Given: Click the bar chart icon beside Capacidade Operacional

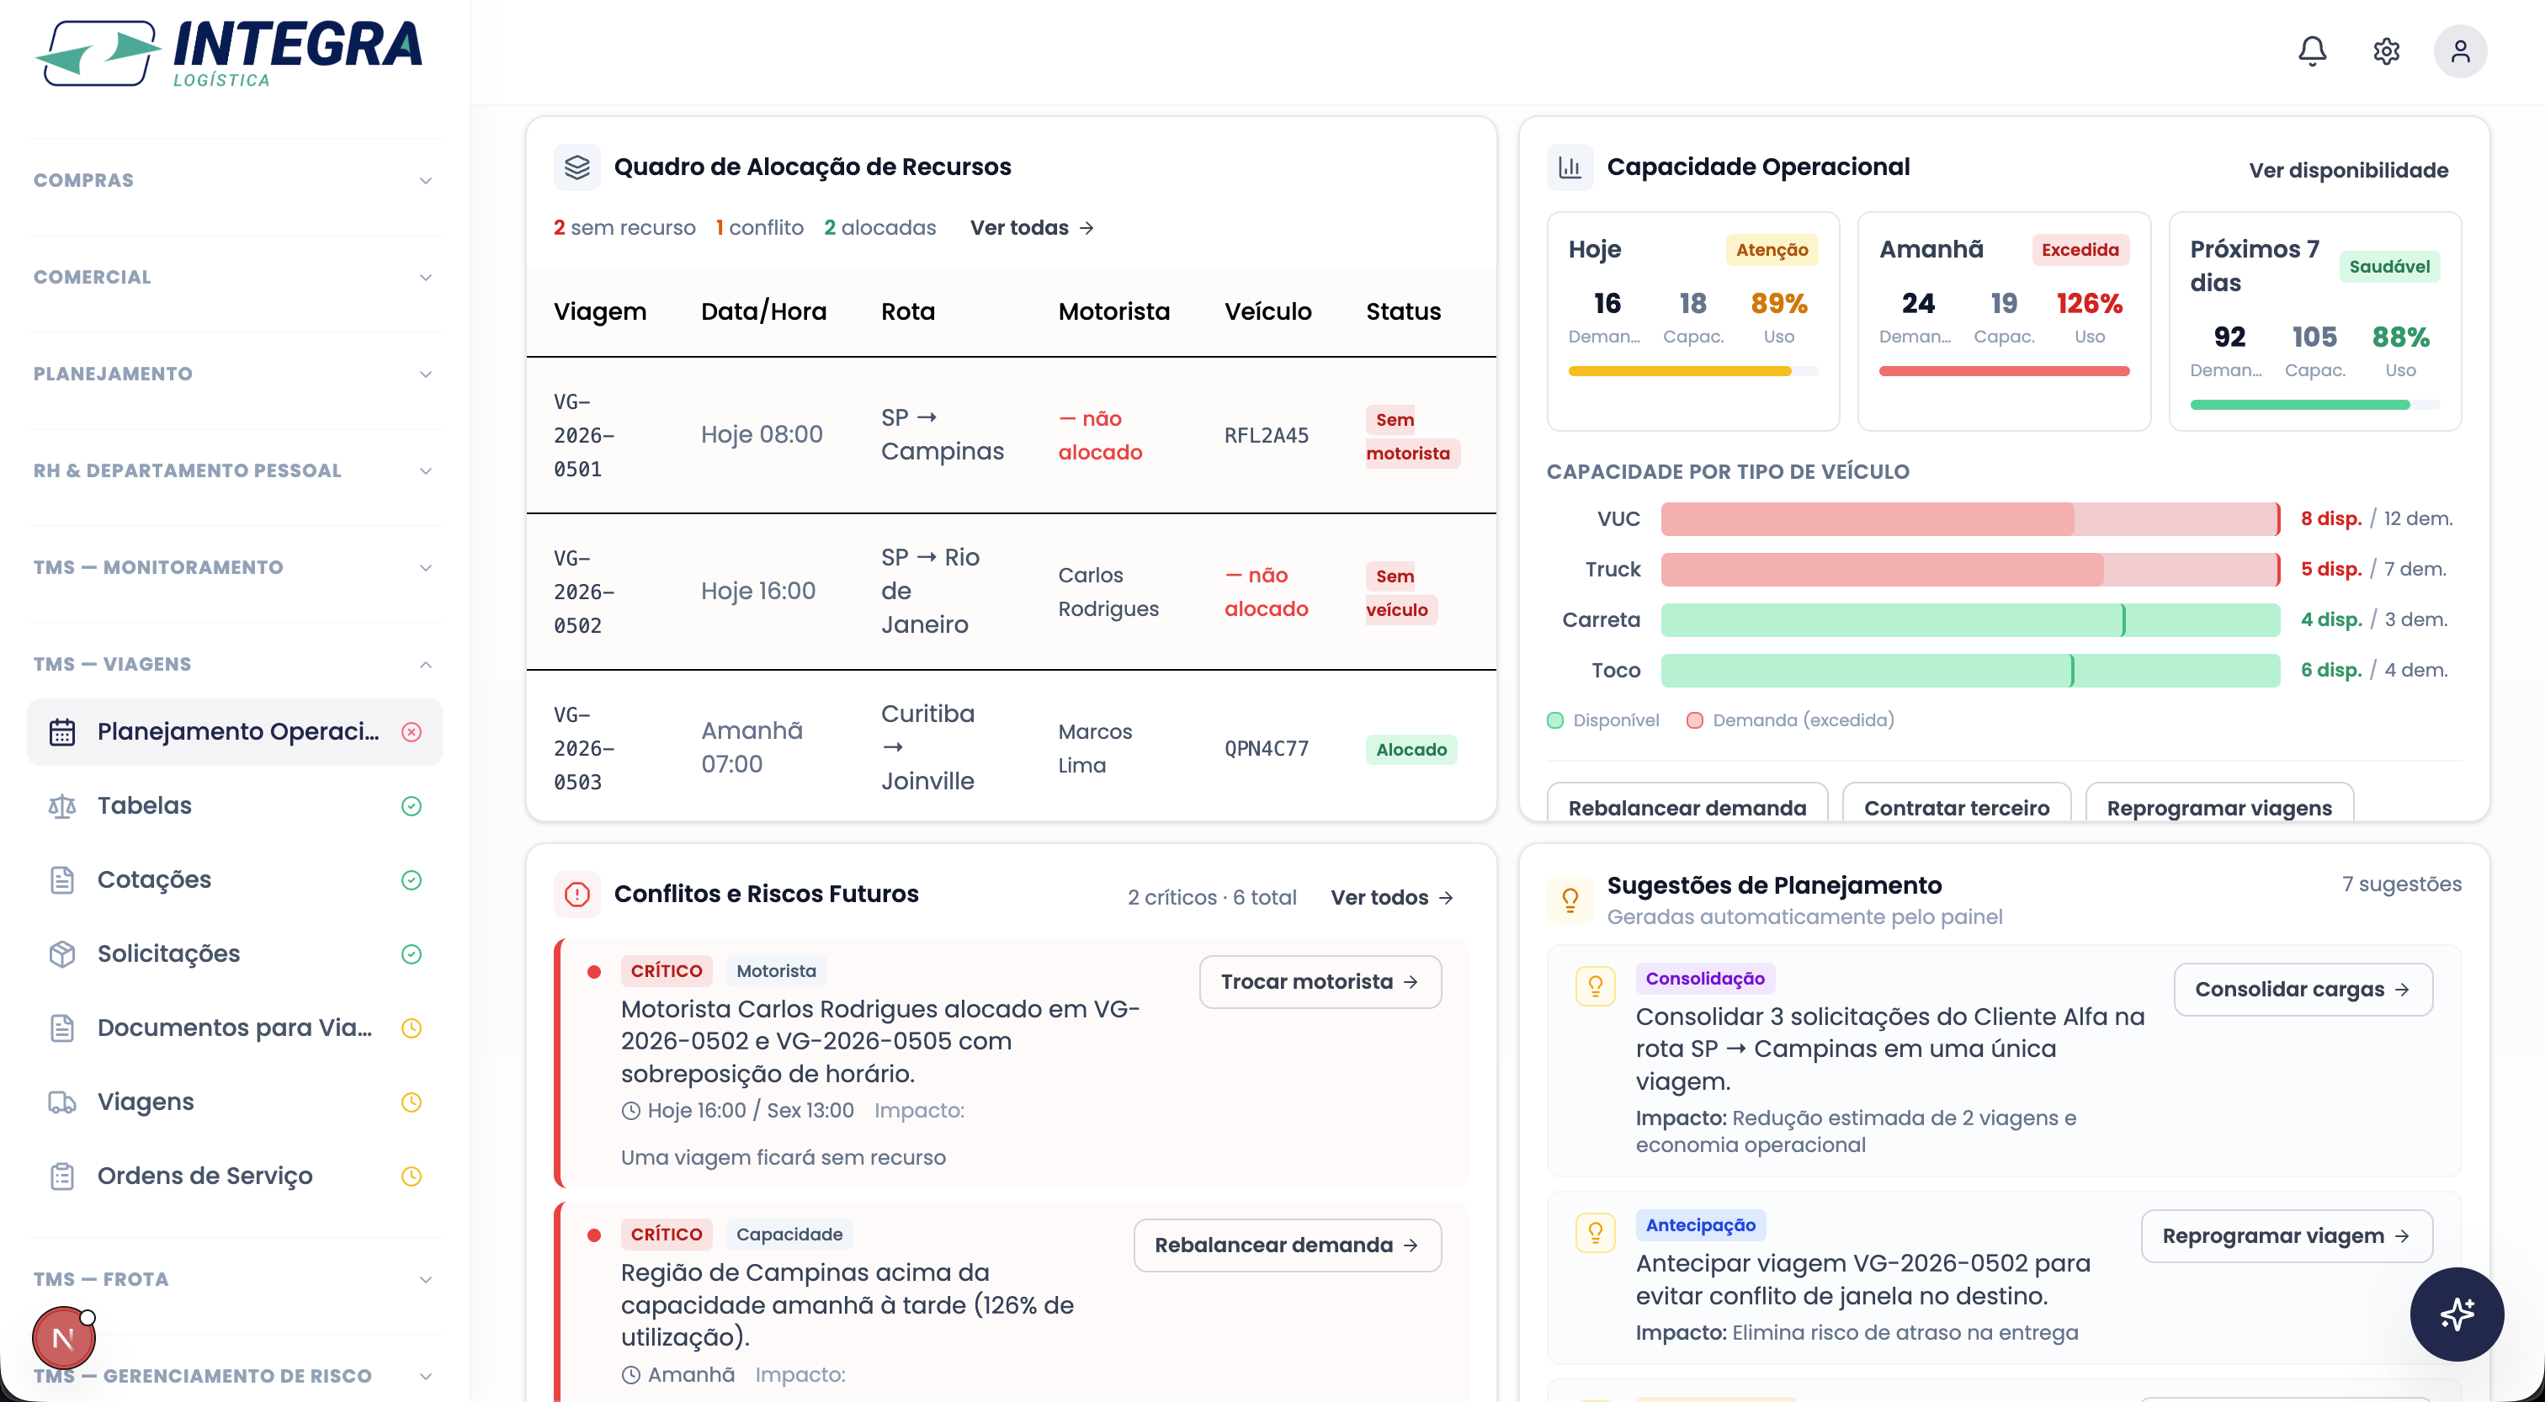Looking at the screenshot, I should click(x=1570, y=167).
